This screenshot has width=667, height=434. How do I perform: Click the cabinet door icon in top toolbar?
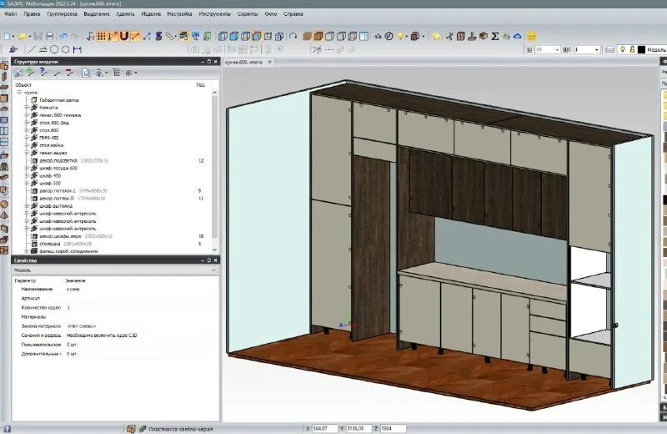coord(461,36)
